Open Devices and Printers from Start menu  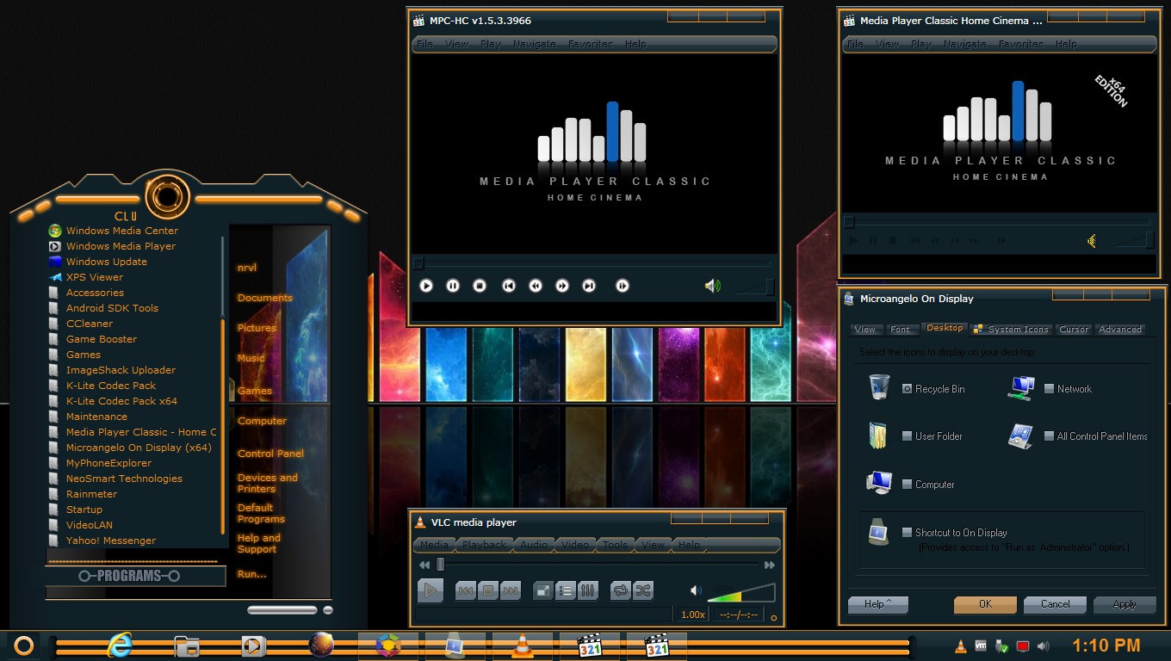pos(268,483)
